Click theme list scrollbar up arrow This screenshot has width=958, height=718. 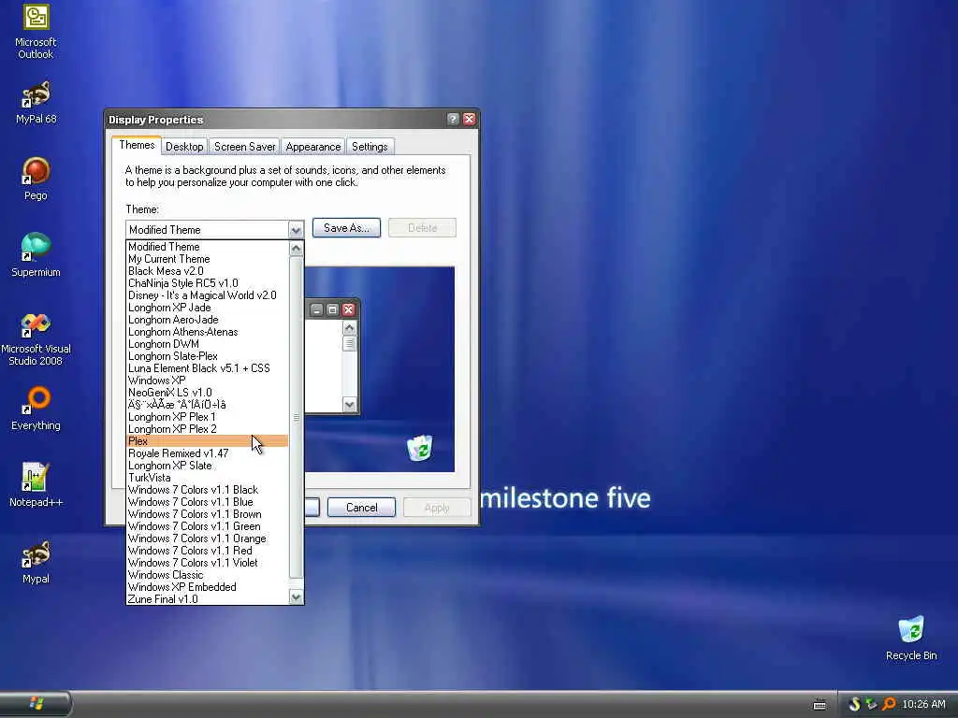pos(297,249)
